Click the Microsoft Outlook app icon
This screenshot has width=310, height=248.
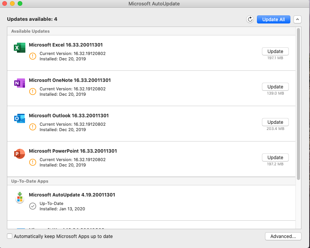(x=20, y=118)
